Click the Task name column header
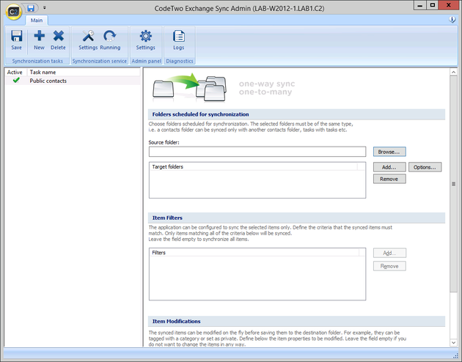Viewport: 462px width, 362px height. tap(84, 72)
